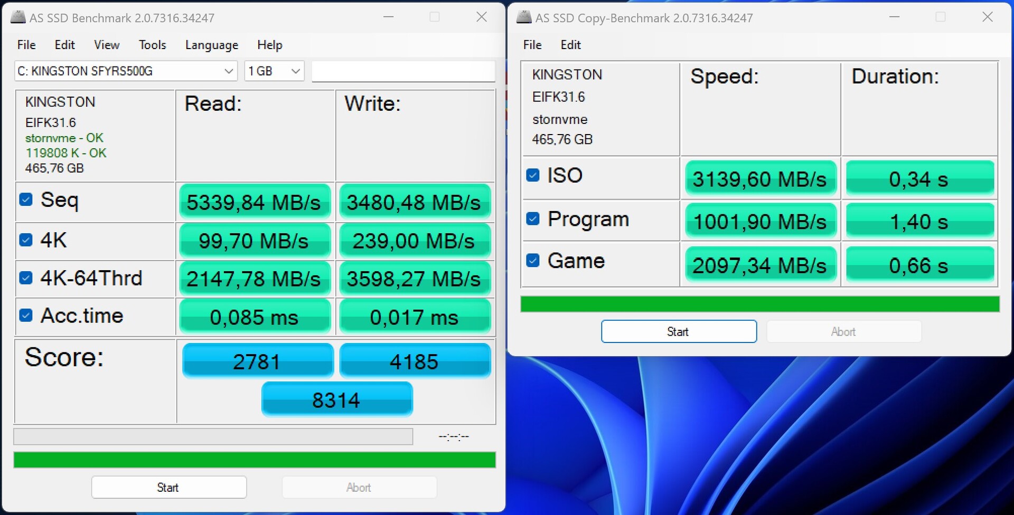The width and height of the screenshot is (1014, 515).
Task: Disable the Acc.time test checkbox
Action: pos(26,316)
